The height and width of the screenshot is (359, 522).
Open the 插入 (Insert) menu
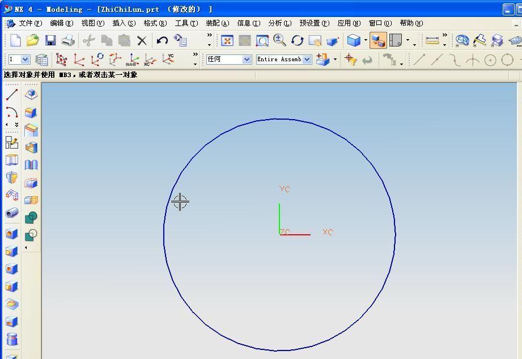[124, 23]
